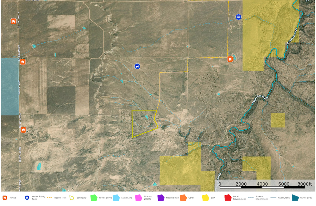Click the Road / Trail legend entry
Image resolution: width=316 pixels, height=206 pixels.
(49, 198)
